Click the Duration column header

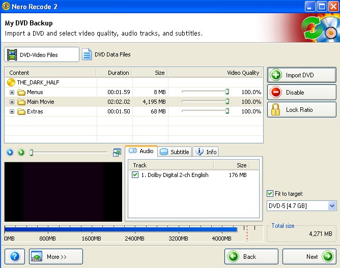coord(115,73)
